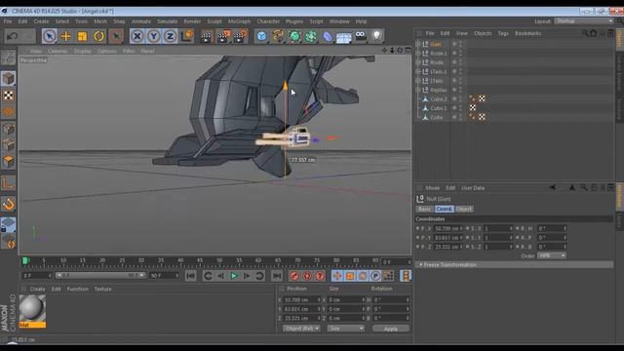Image resolution: width=624 pixels, height=351 pixels.
Task: Toggle X axis lock
Action: 136,36
